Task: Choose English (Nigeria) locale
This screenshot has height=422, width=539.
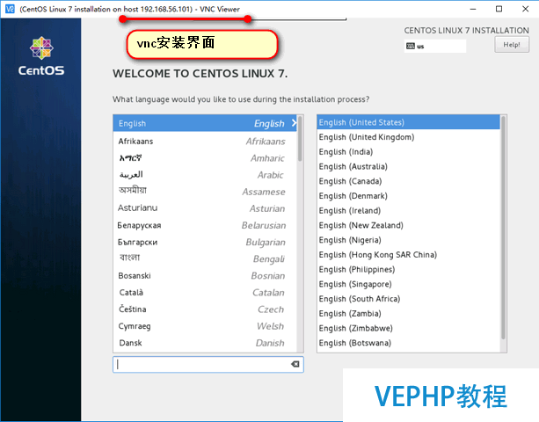Action: [x=408, y=240]
